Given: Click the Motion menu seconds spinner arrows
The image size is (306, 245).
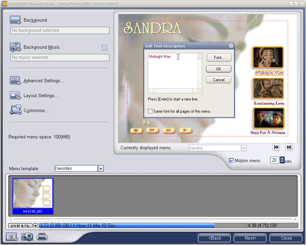Looking at the screenshot, I should [282, 160].
